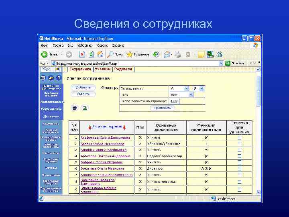The image size is (289, 217).
Task: Click the green-black toolbar icon beside yellow note
Action: [x=210, y=54]
